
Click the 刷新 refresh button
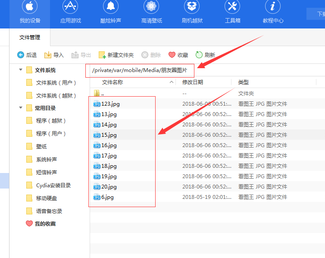tap(205, 55)
